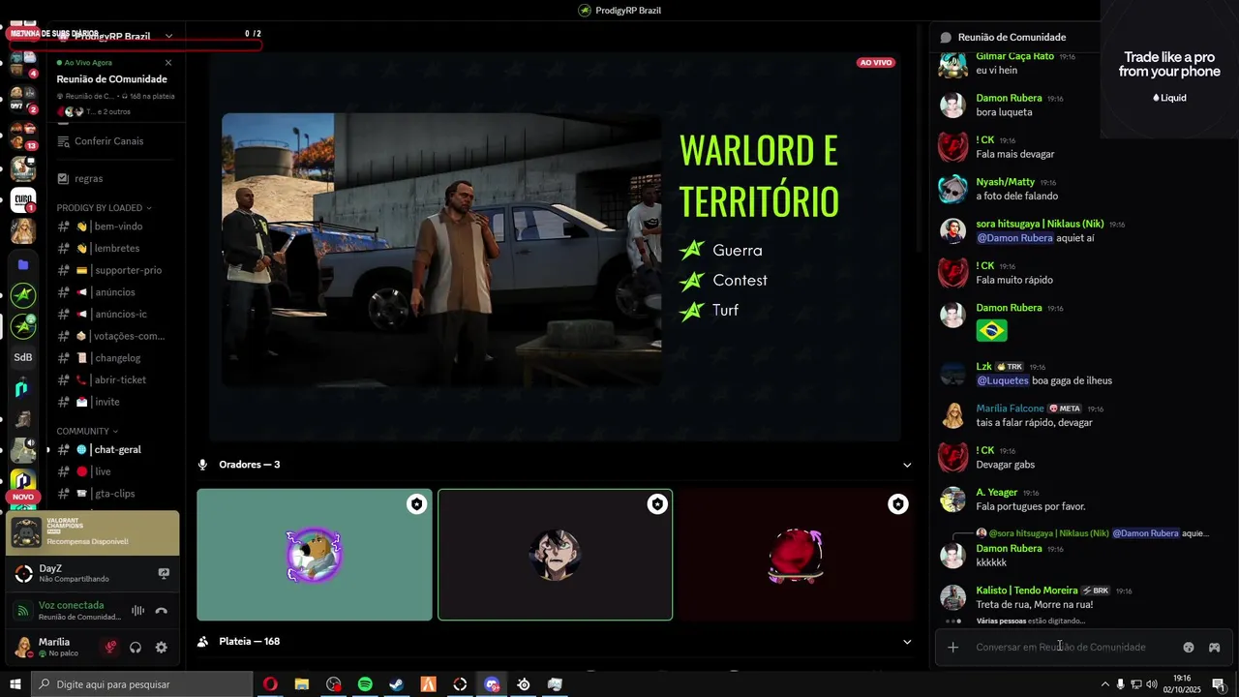This screenshot has width=1239, height=697.
Task: Click the Plateia audience people icon
Action: tap(202, 642)
